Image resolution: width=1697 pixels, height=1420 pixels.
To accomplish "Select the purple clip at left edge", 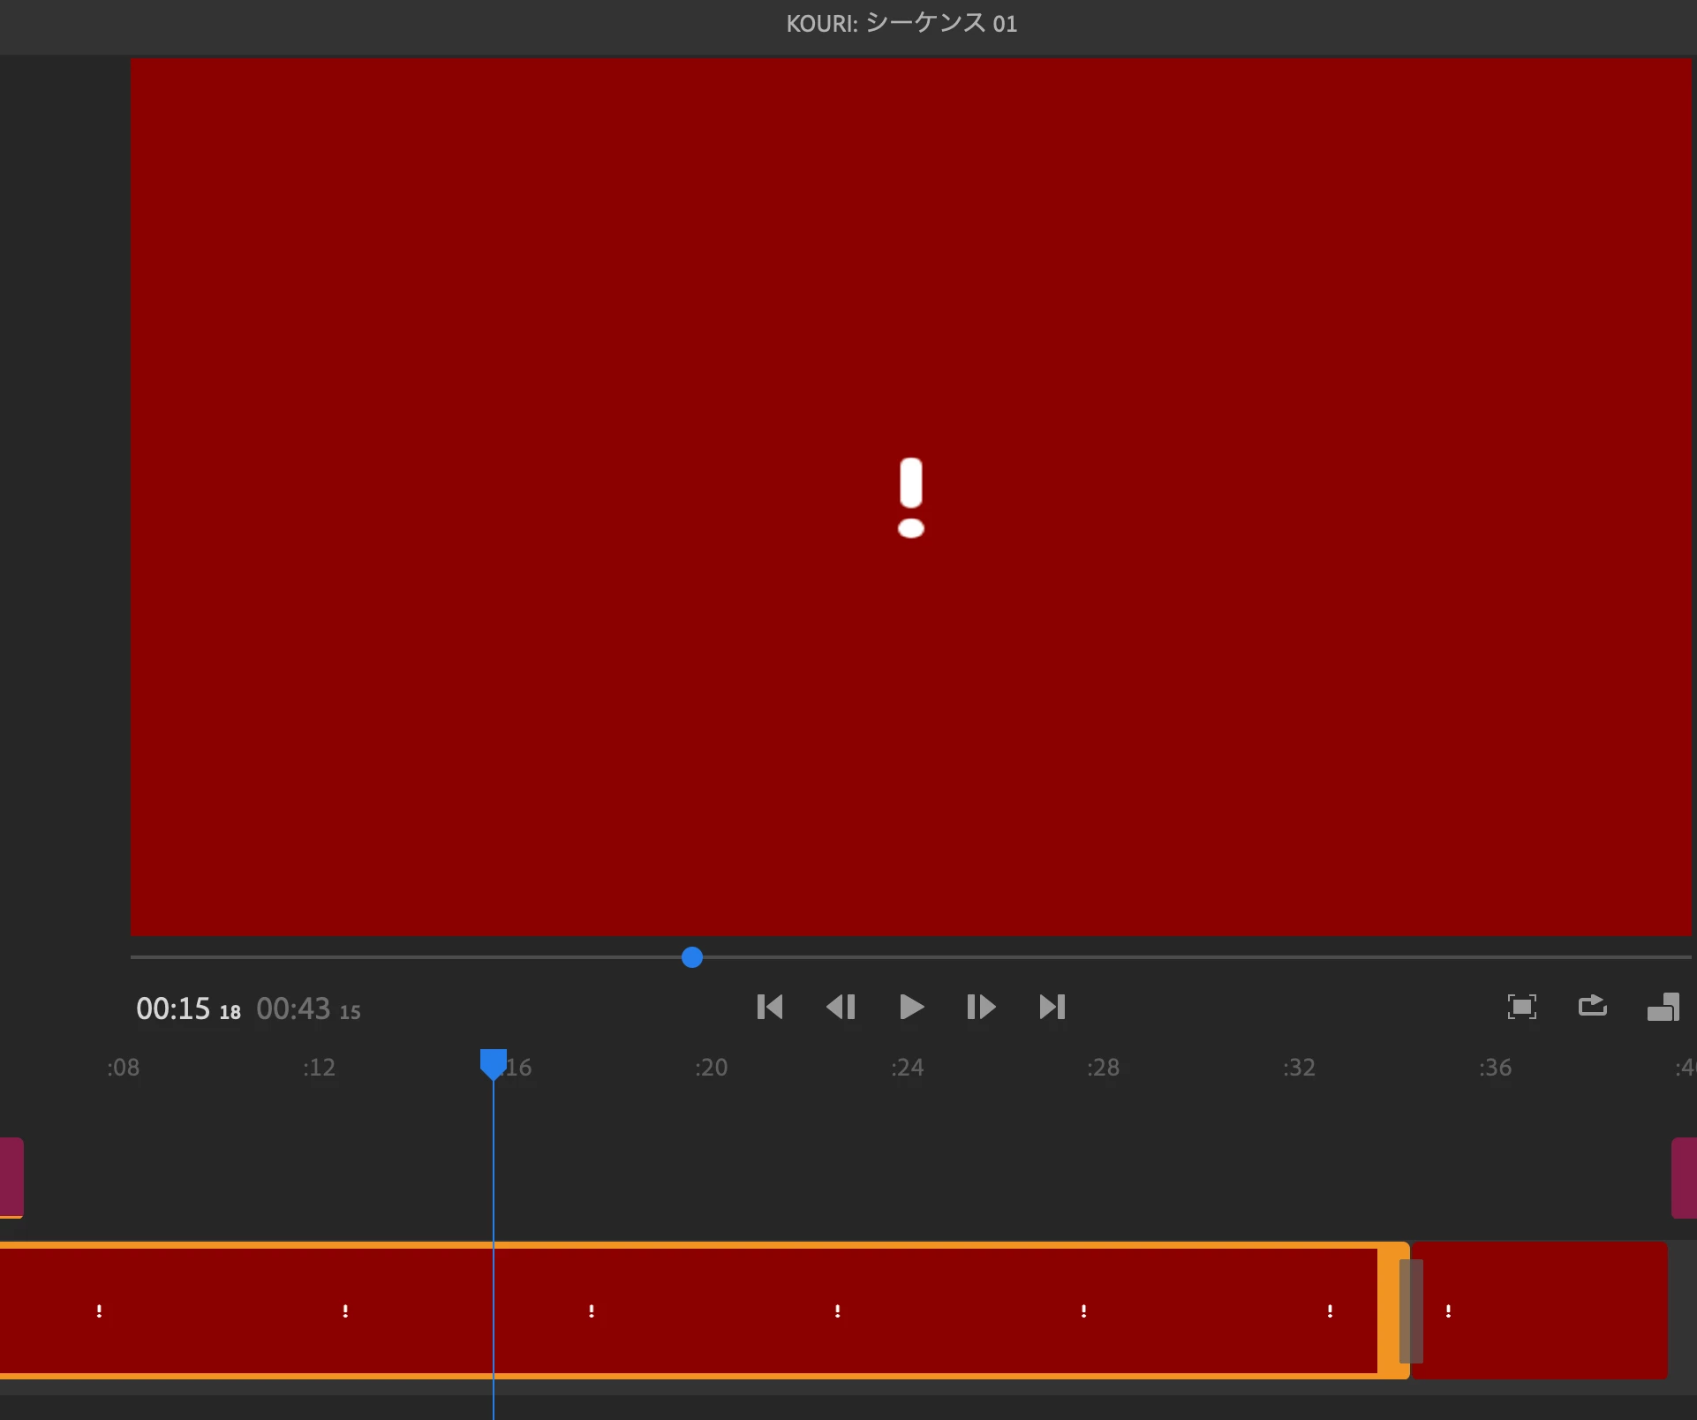I will (x=11, y=1177).
